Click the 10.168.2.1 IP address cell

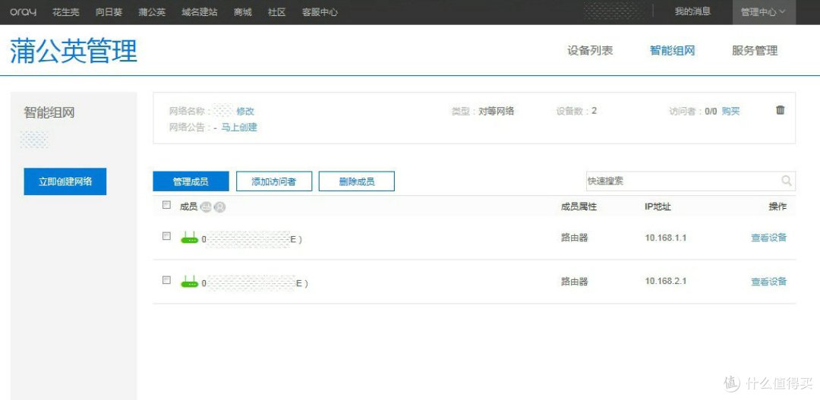point(666,282)
